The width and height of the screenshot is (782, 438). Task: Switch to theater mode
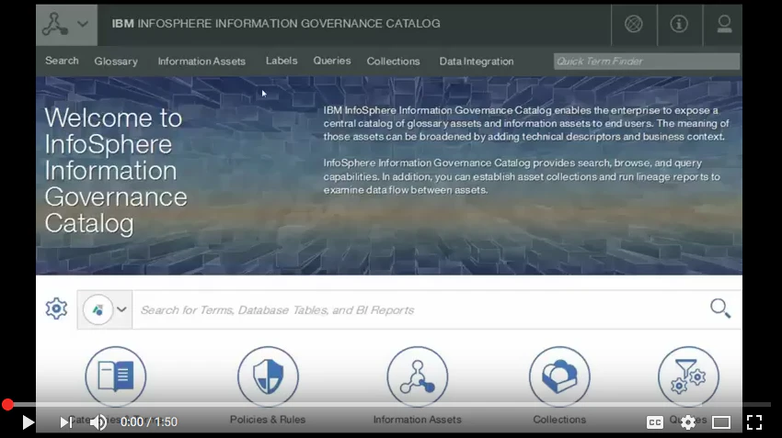click(x=721, y=422)
